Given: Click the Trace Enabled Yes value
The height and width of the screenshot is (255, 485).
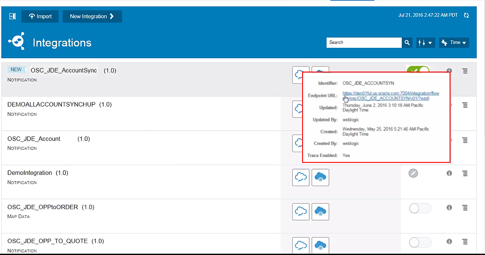Looking at the screenshot, I should click(346, 155).
